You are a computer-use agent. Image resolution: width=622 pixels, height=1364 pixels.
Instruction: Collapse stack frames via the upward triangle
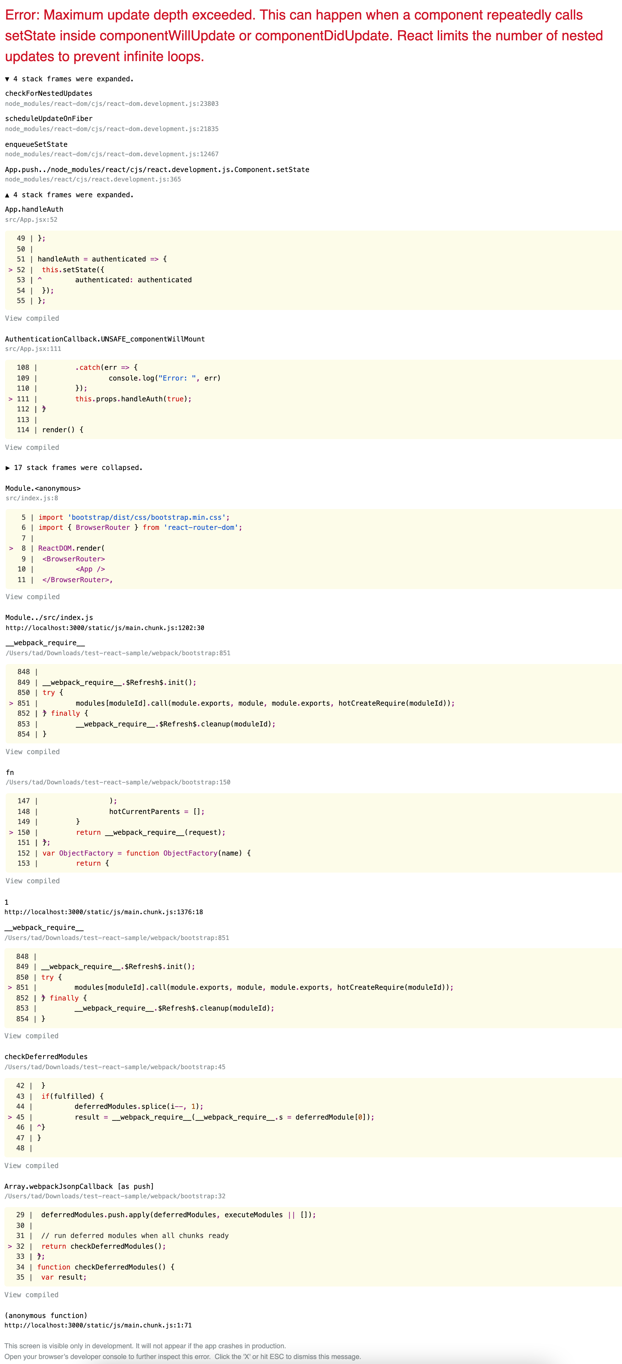(x=69, y=195)
